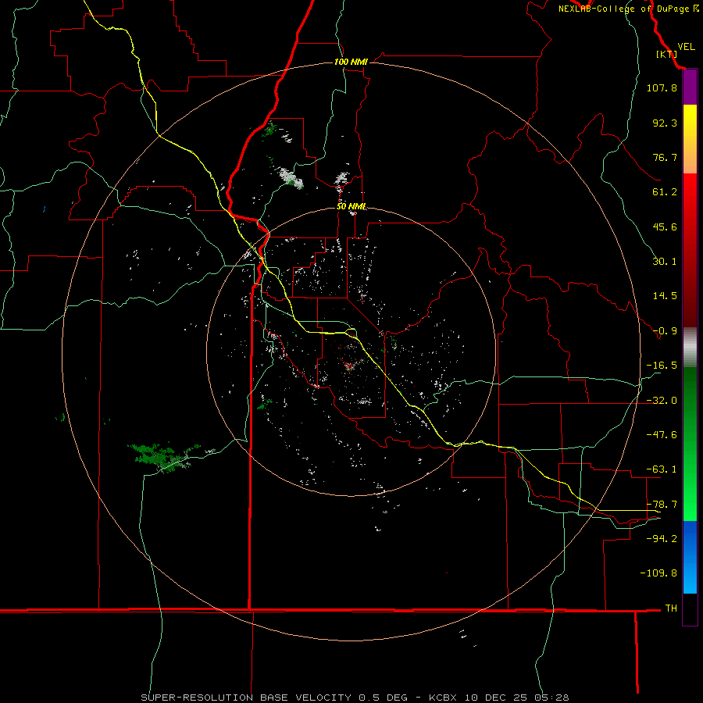Click the KCBX 10 DEC 25 05:28 timestamp
This screenshot has height=703, width=703.
[x=499, y=698]
